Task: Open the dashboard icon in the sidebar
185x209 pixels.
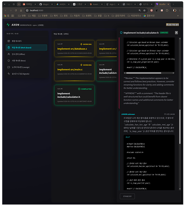Action: click(9, 41)
